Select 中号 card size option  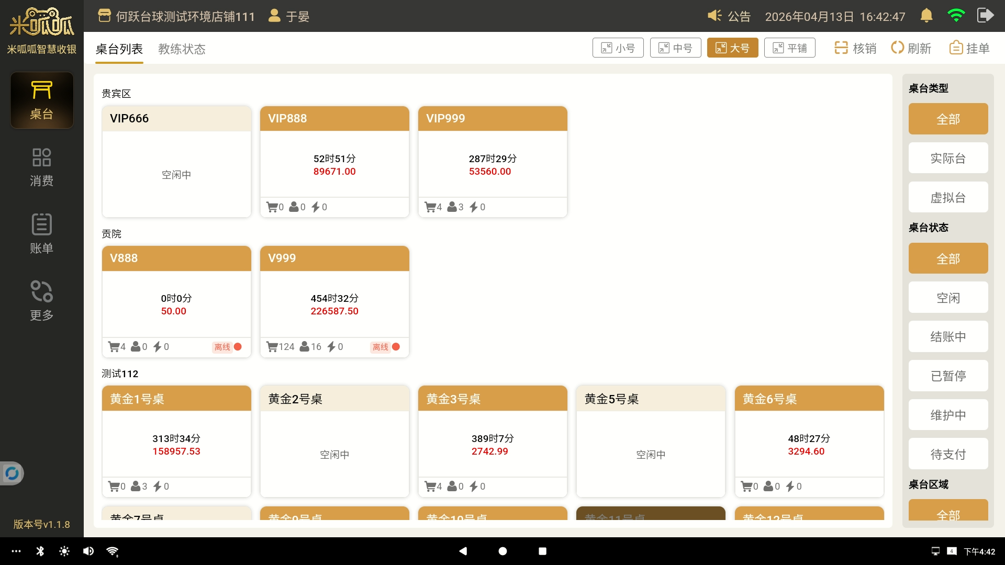pyautogui.click(x=675, y=48)
